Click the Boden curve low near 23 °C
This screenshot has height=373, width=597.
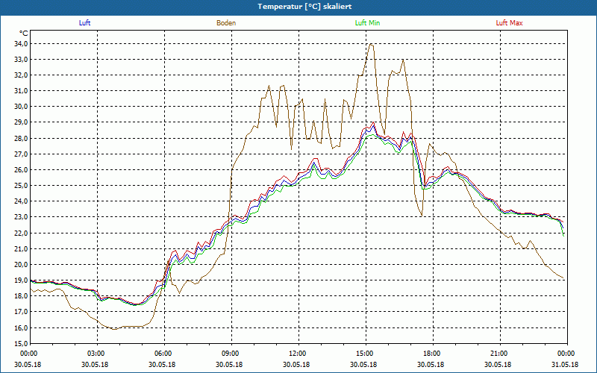pyautogui.click(x=422, y=216)
